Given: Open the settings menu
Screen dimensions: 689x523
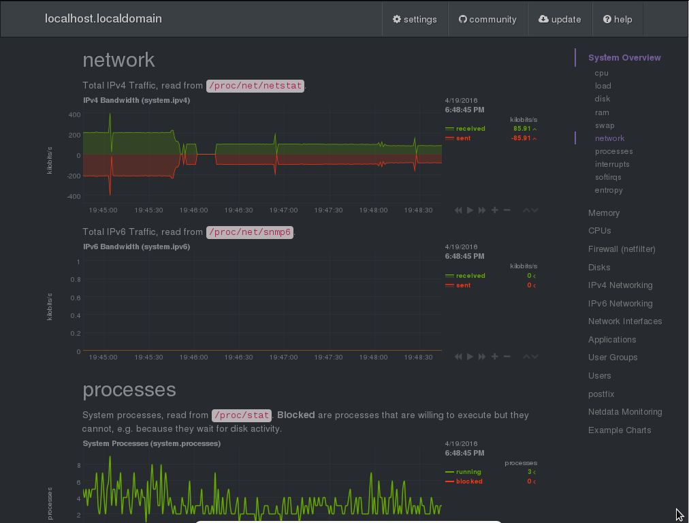Looking at the screenshot, I should click(x=415, y=19).
